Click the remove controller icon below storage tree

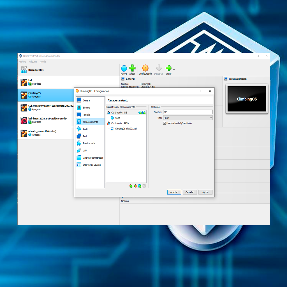click(135, 186)
